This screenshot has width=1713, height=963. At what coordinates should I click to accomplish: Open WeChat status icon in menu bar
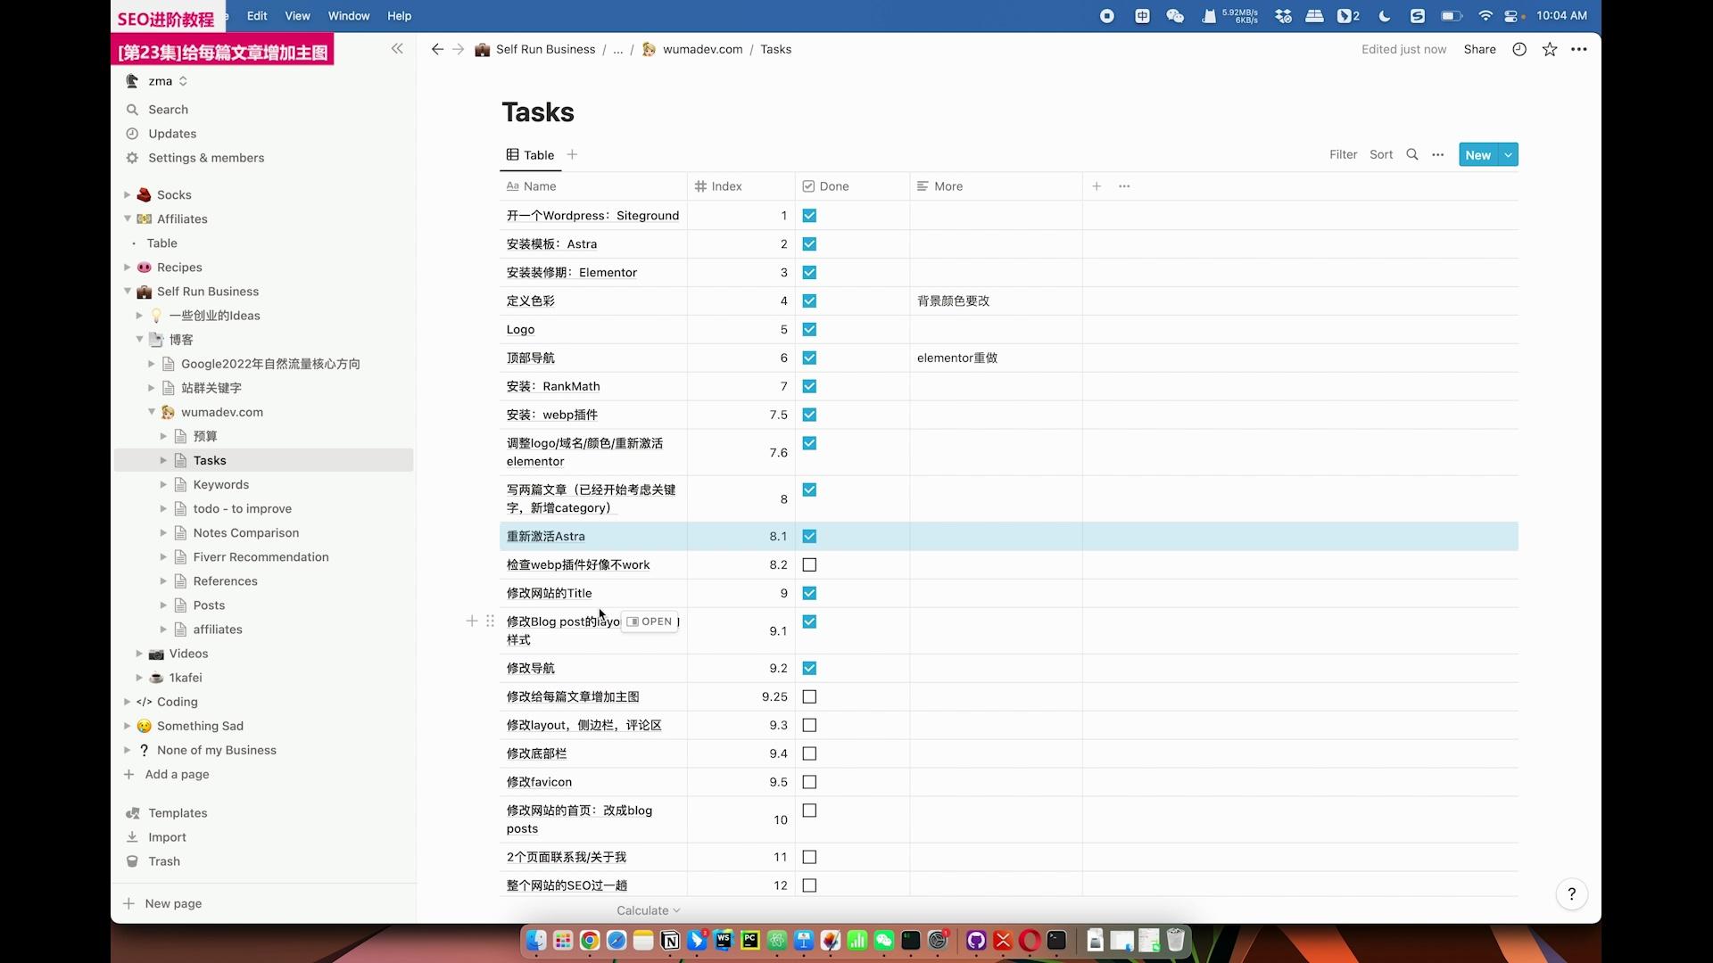click(x=1175, y=16)
